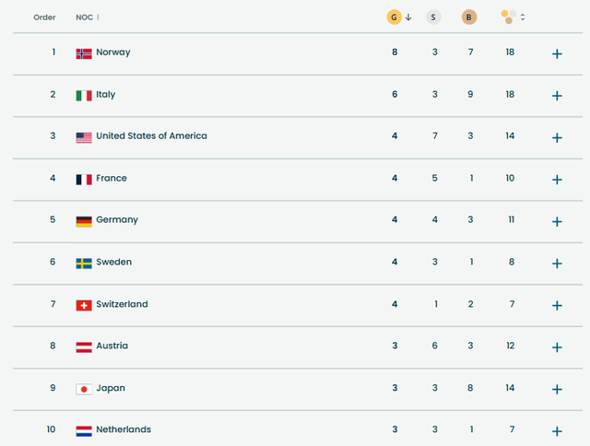Expand the United States of America row
Image resolution: width=590 pixels, height=446 pixels.
557,137
